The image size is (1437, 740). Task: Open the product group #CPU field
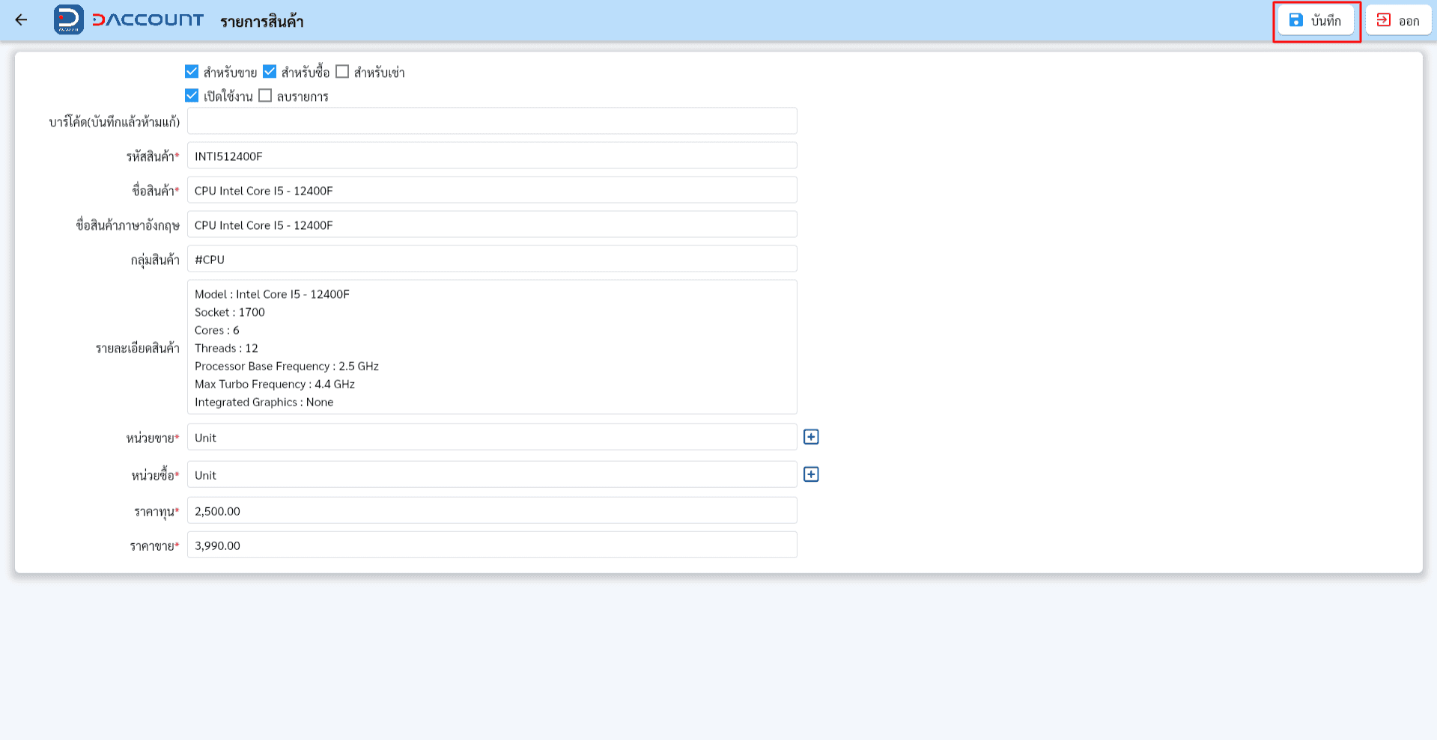point(492,259)
